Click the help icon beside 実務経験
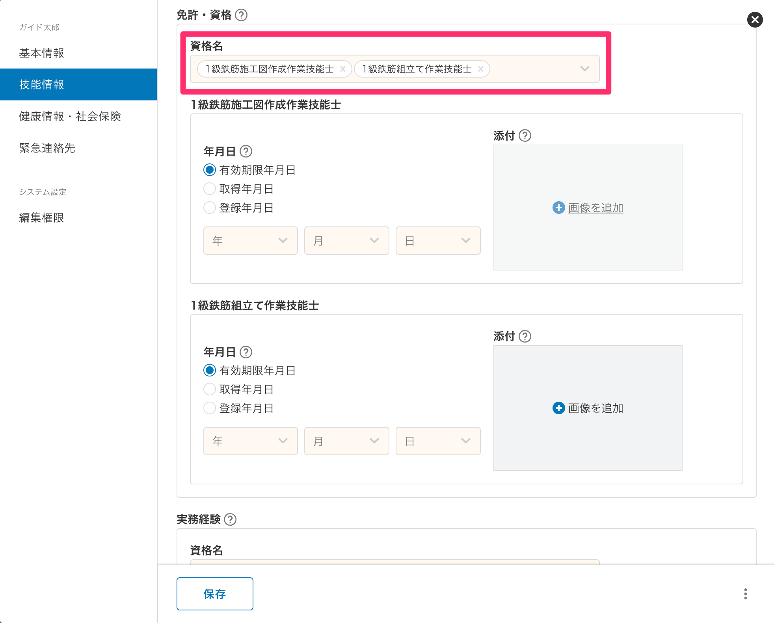 point(230,519)
